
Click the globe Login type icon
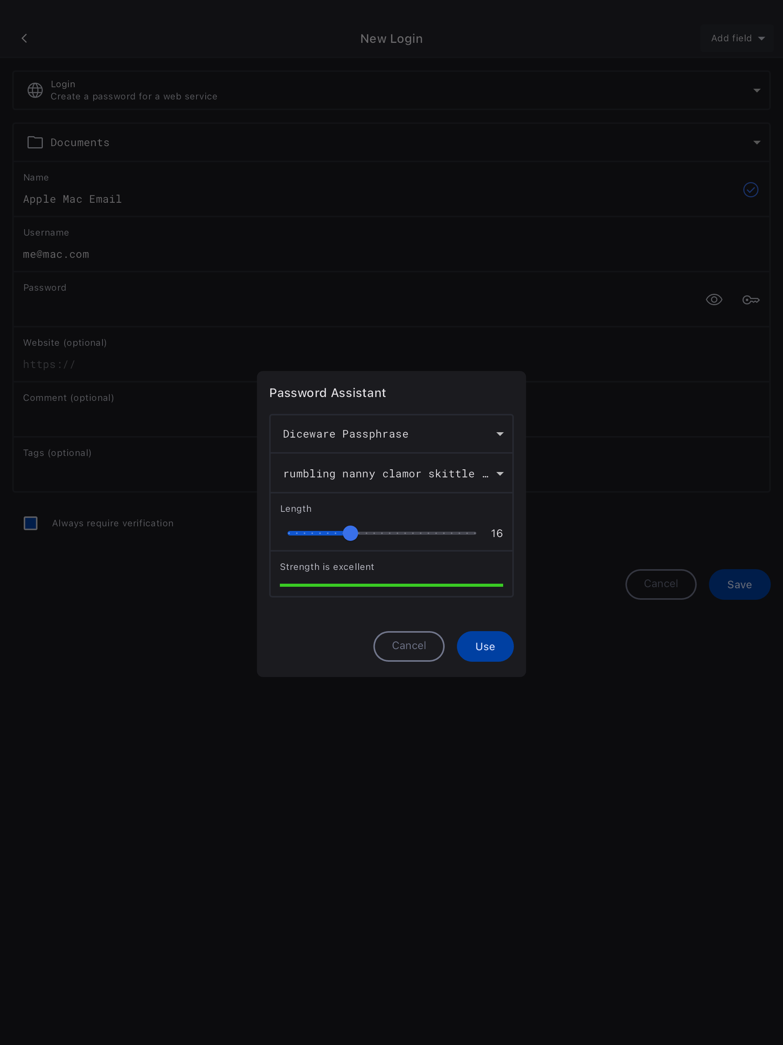pos(35,90)
